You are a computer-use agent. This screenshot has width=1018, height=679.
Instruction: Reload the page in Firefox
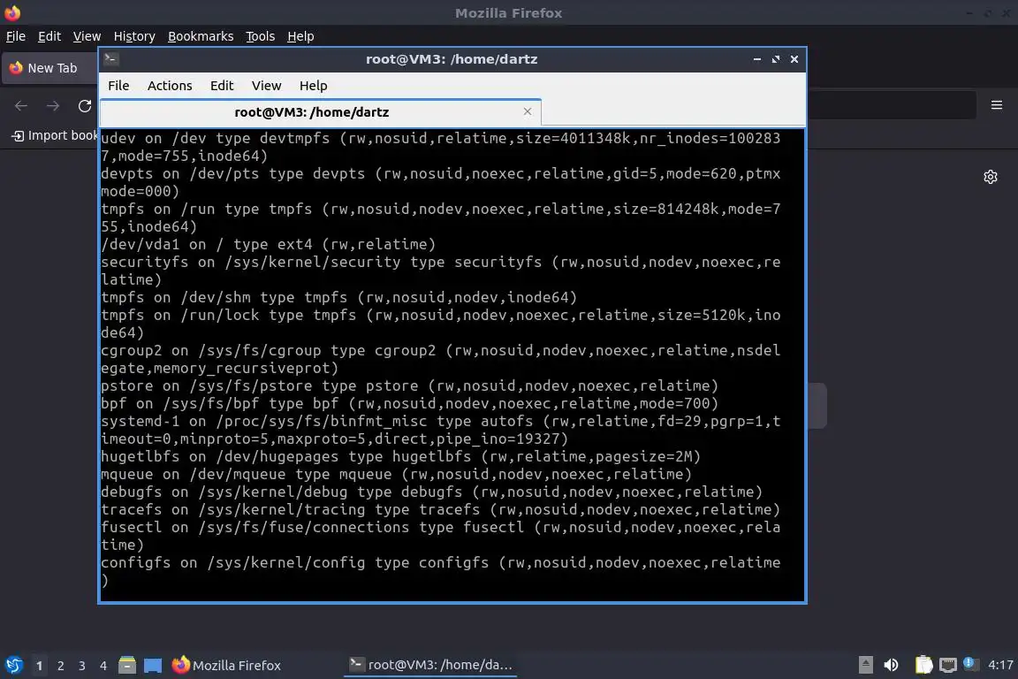tap(85, 106)
